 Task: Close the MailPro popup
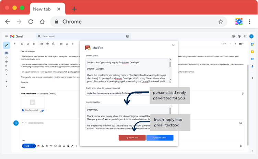click(173, 45)
